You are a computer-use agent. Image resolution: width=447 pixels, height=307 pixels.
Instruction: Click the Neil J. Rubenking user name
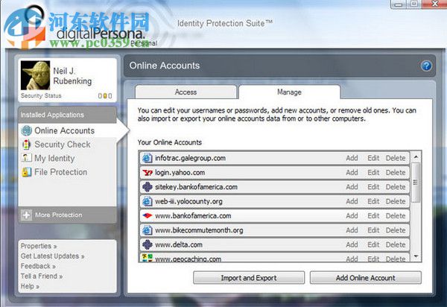point(72,76)
